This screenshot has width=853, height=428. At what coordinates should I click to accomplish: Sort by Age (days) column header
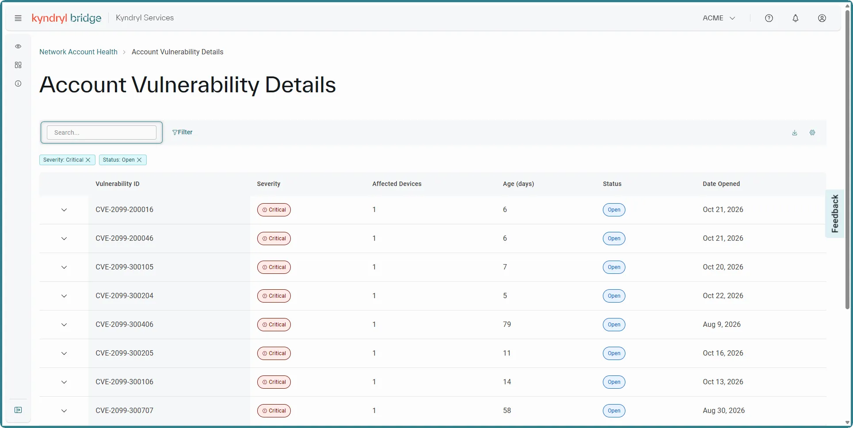518,184
